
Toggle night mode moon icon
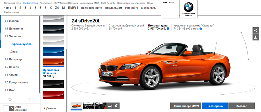116,106
